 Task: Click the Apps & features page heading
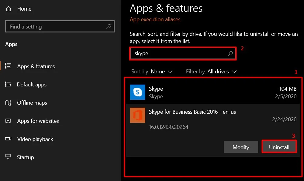[166, 8]
